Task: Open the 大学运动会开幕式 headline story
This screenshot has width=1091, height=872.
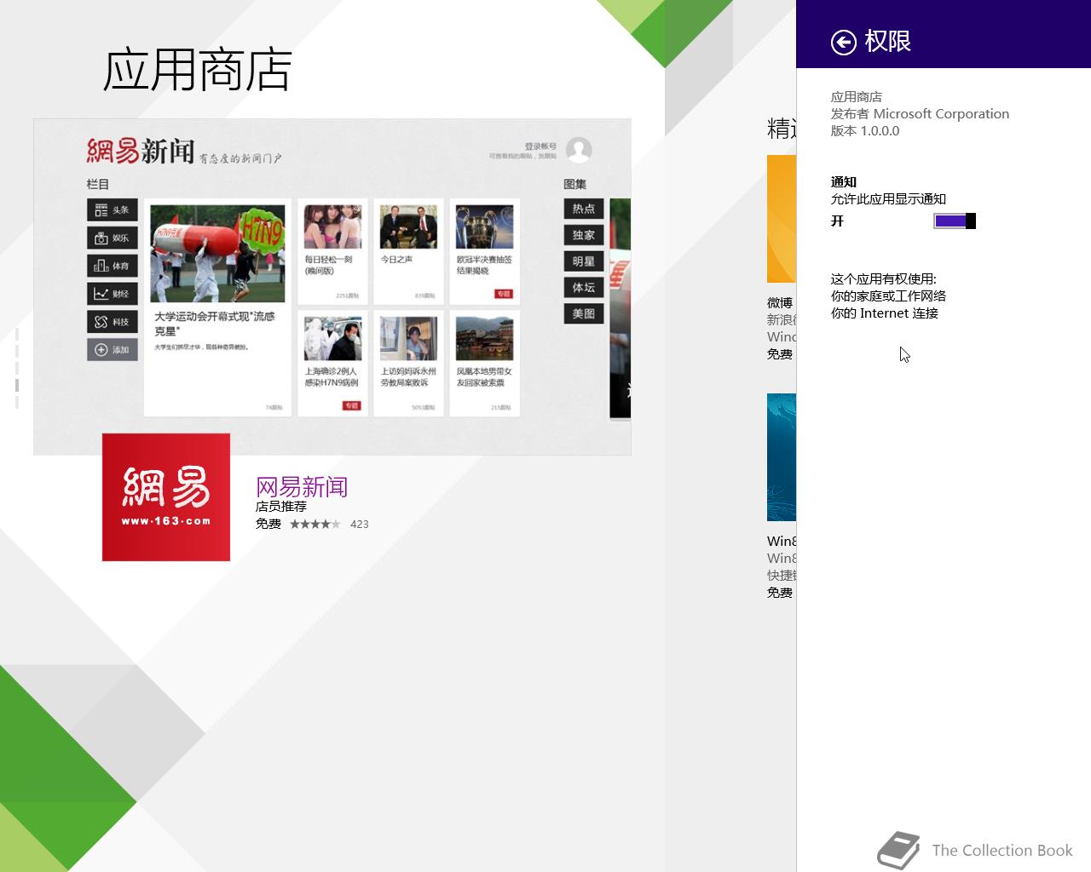Action: click(x=217, y=307)
